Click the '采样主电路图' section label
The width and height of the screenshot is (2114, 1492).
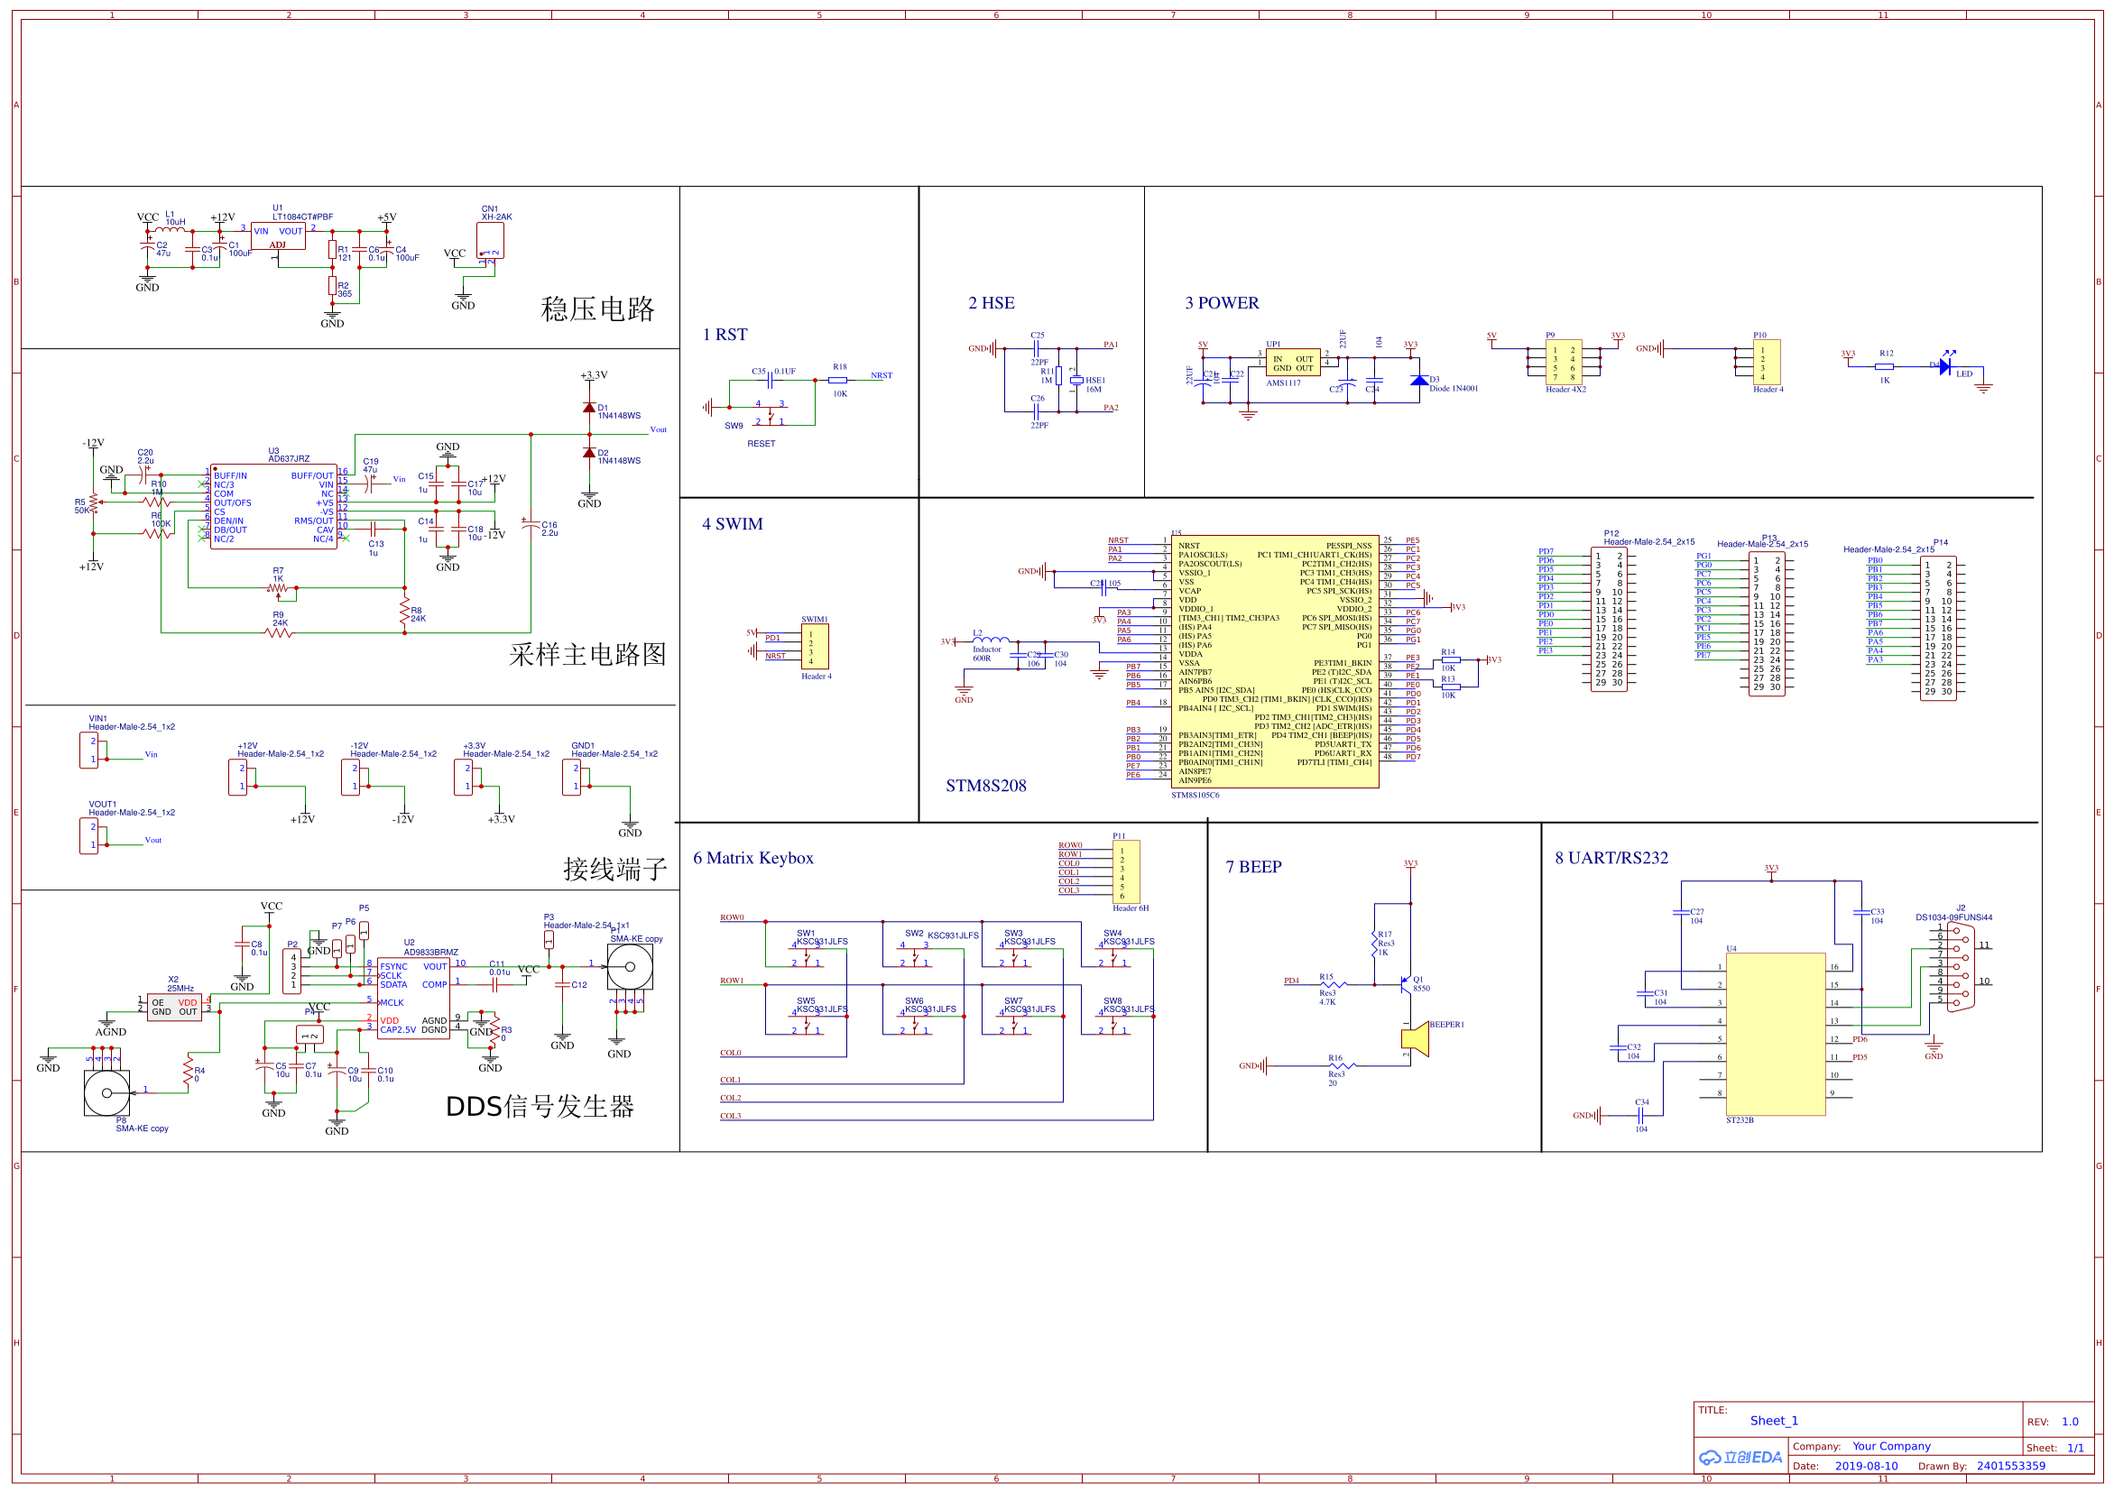(x=587, y=654)
